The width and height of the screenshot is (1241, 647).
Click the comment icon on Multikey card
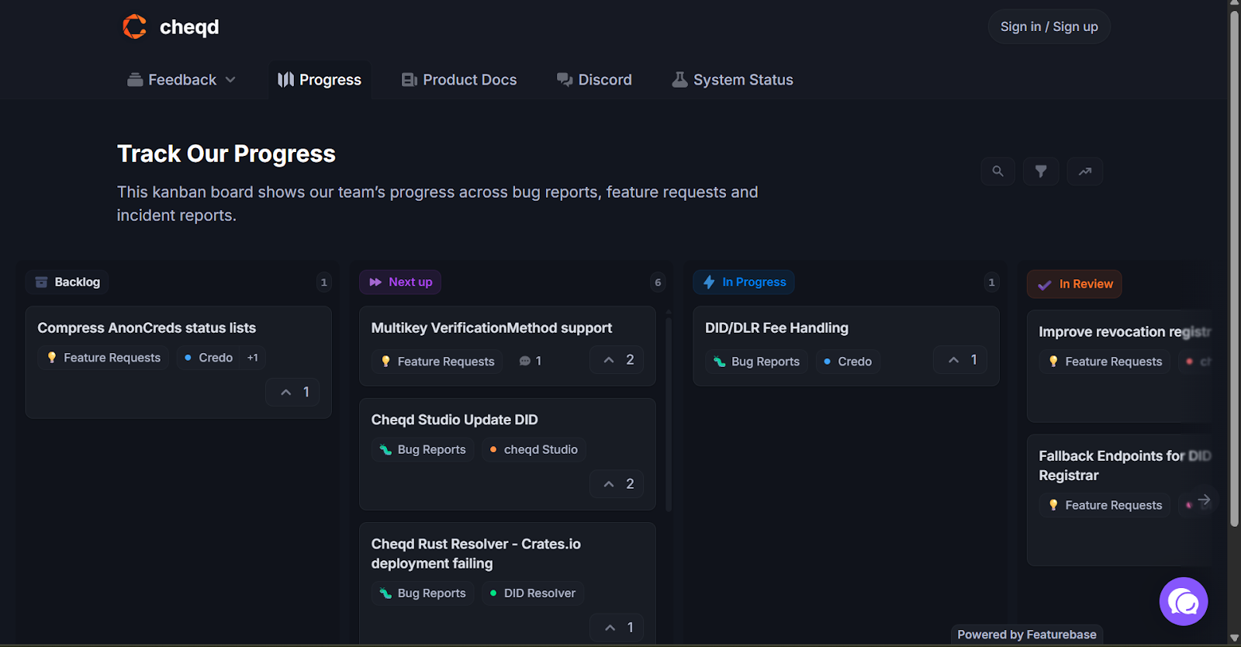pos(526,361)
